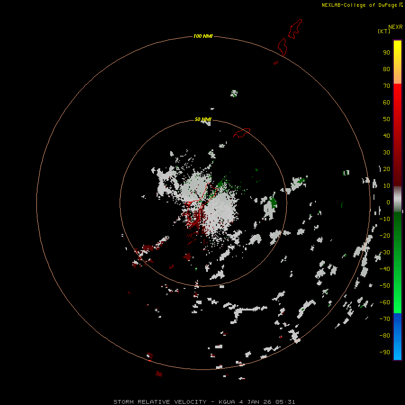Click the 40 value on the velocity scale
This screenshot has height=405, width=405.
[x=387, y=135]
